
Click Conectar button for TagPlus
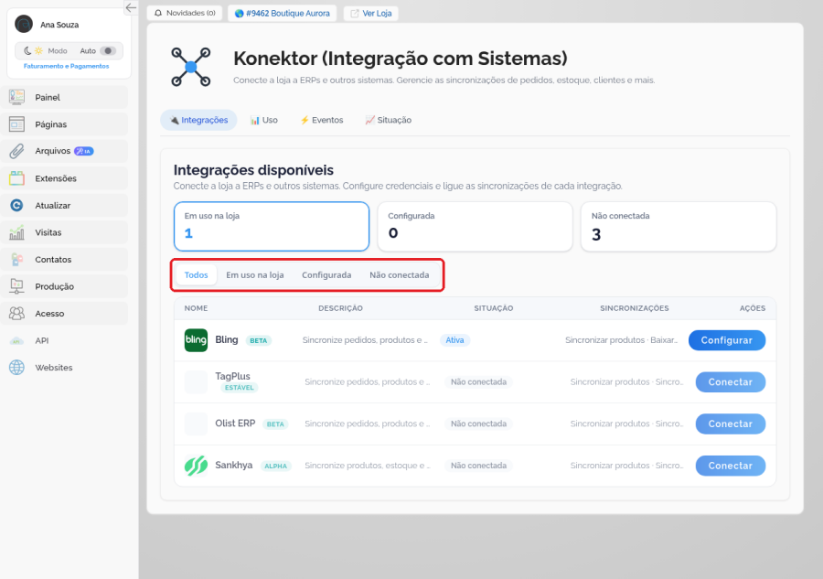pos(731,382)
